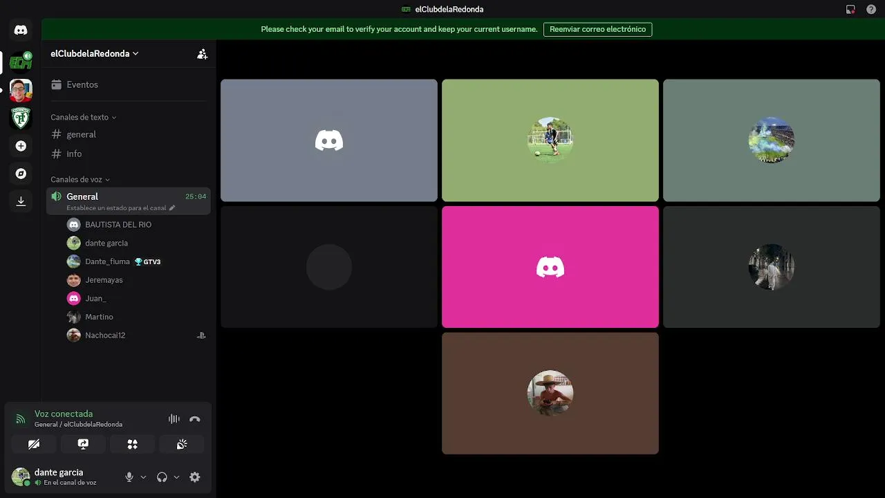Edit the voice channel status pencil

tap(172, 208)
